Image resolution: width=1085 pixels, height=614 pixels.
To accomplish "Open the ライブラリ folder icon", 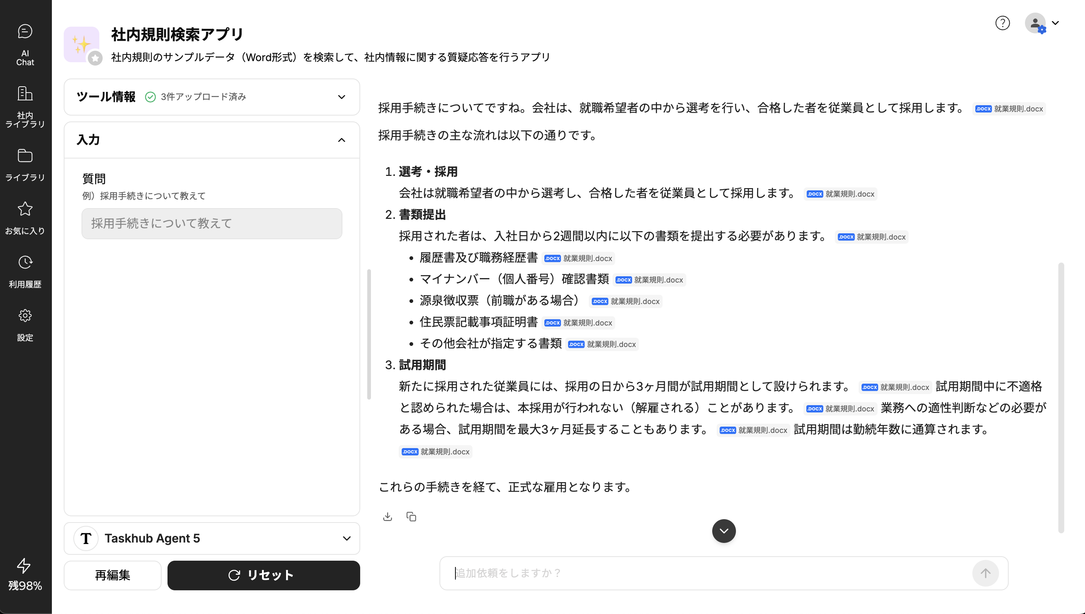I will 25,156.
